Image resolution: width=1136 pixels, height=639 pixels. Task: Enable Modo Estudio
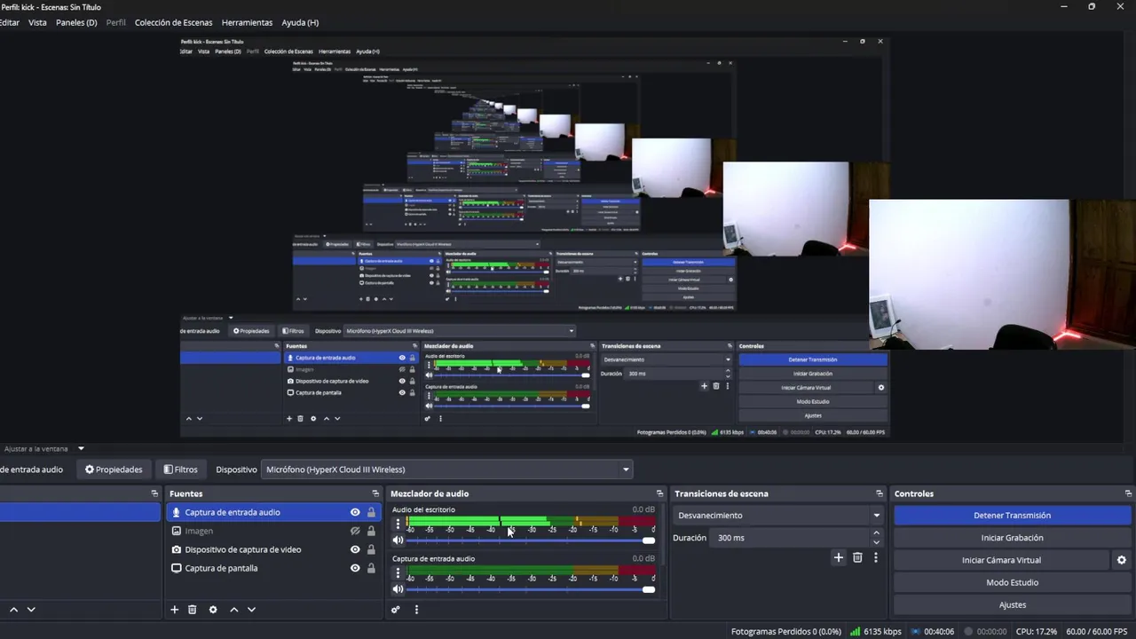coord(1013,582)
